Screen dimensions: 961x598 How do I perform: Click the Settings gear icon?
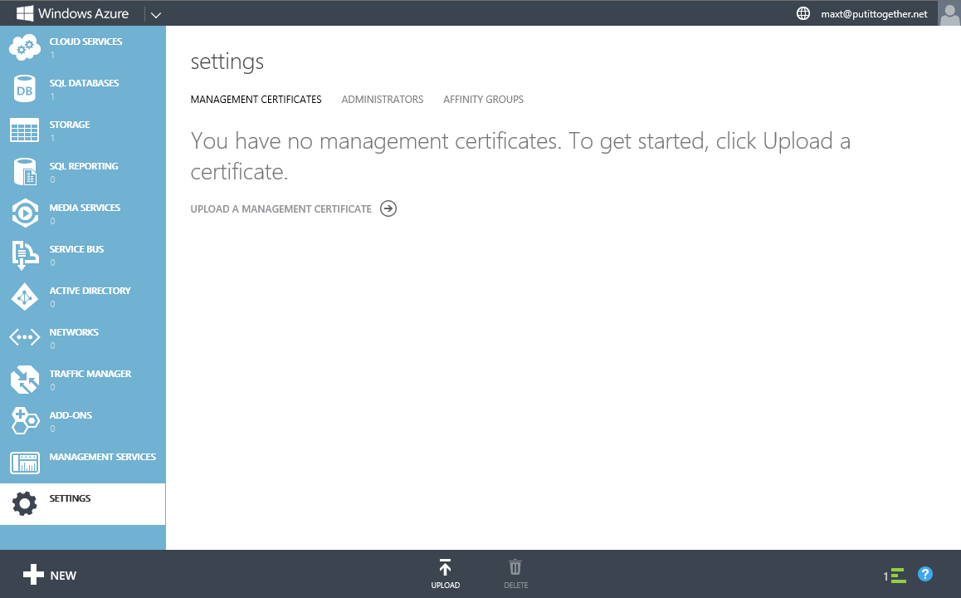point(25,503)
